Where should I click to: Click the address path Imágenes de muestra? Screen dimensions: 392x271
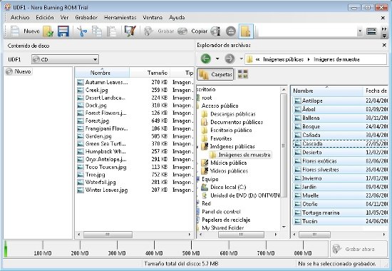pos(336,60)
